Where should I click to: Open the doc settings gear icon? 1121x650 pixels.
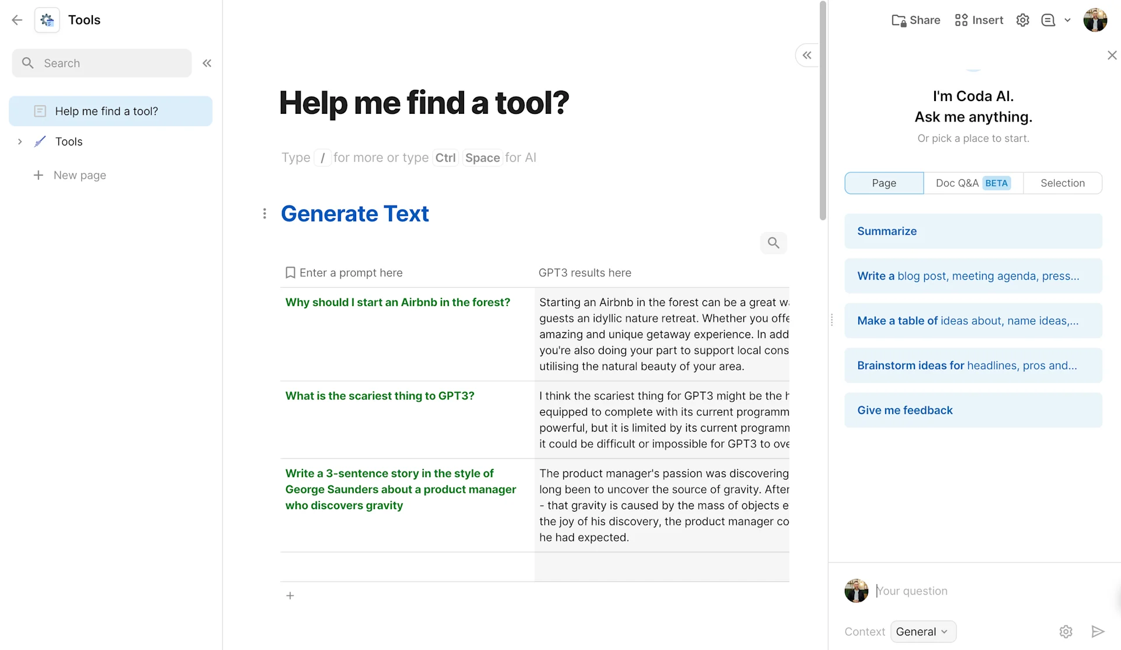[1022, 20]
